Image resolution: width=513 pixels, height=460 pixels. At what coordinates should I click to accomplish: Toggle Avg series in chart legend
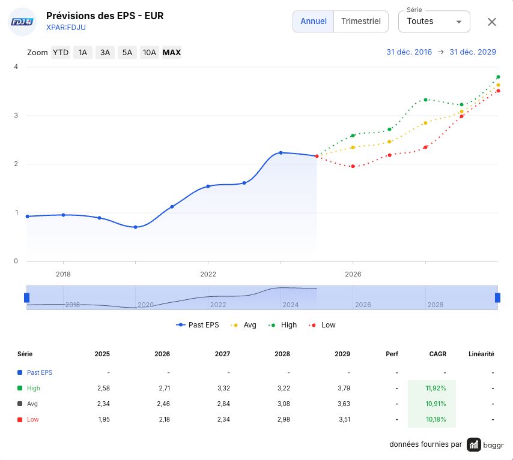pos(243,325)
